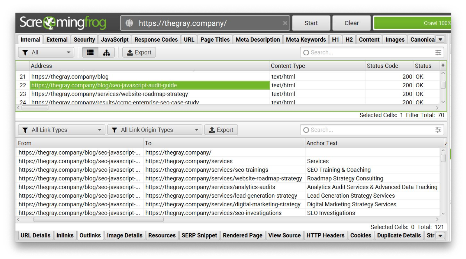466x259 pixels.
Task: Expand the All Link Origin Types dropdown
Action: click(155, 130)
